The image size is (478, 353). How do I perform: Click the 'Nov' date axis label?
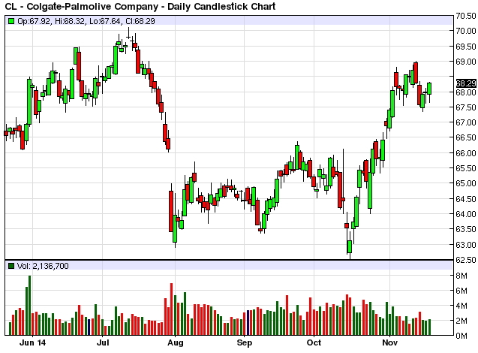(390, 342)
